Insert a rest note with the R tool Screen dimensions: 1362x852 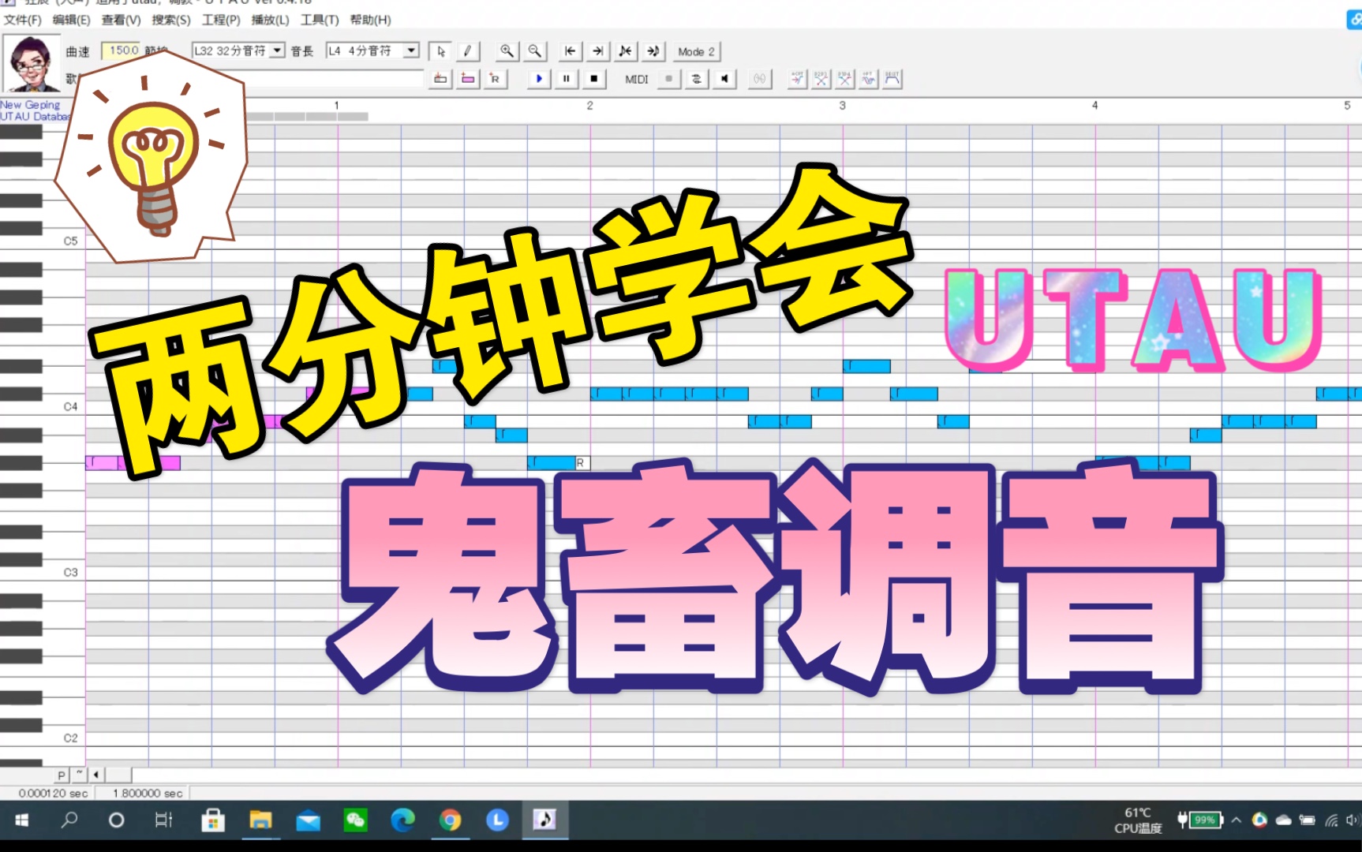tap(496, 79)
